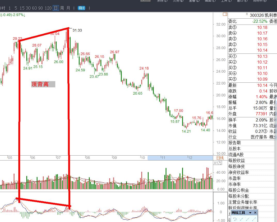Select the 15-minute period button
Viewport: 277px width, 222px height.
(x=22, y=8)
